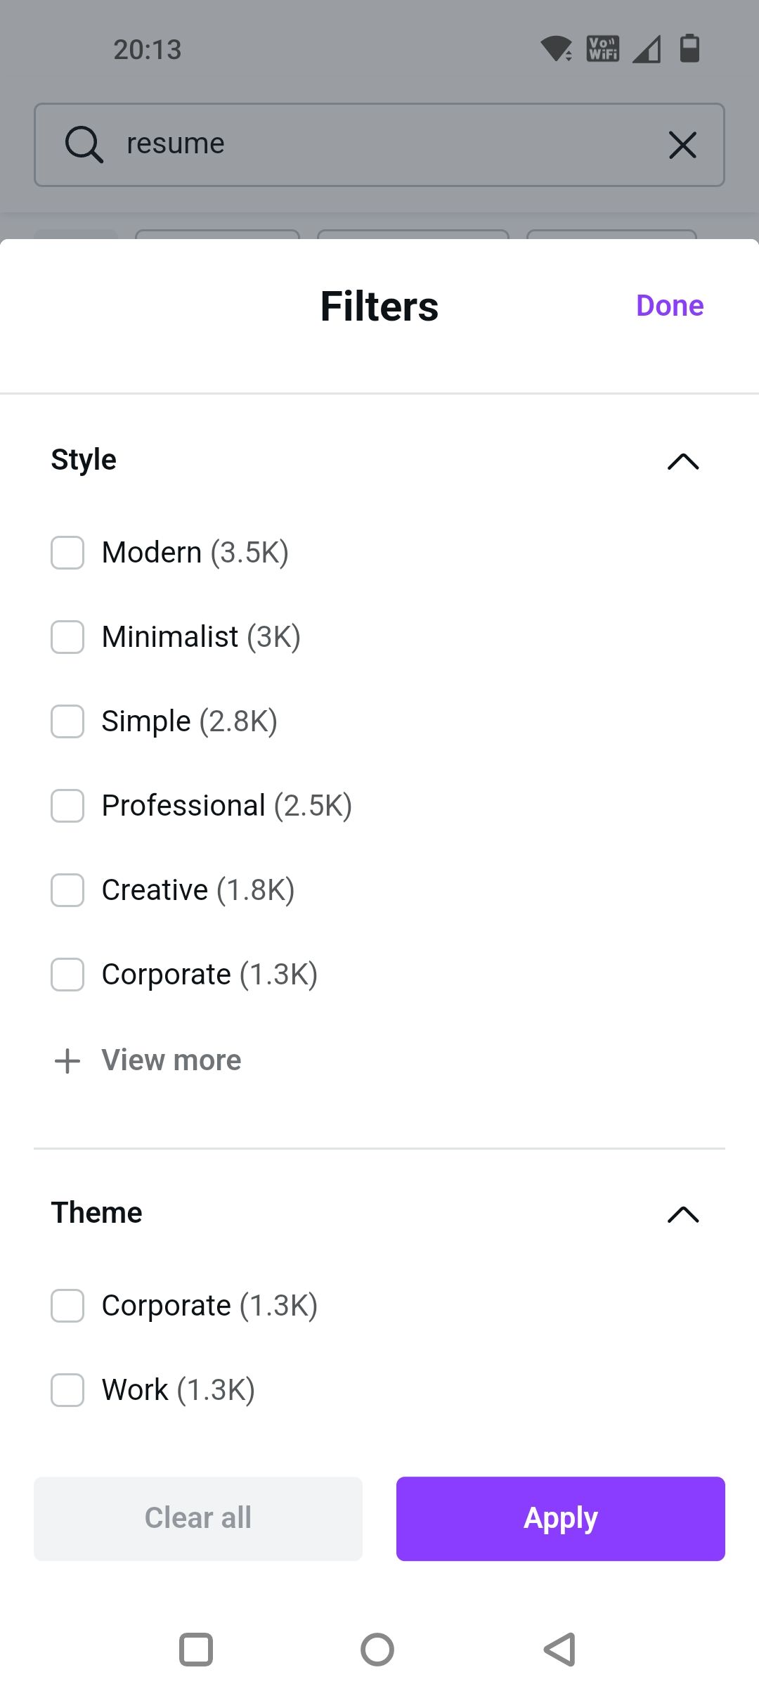Tap the Clear all button

pos(198,1518)
